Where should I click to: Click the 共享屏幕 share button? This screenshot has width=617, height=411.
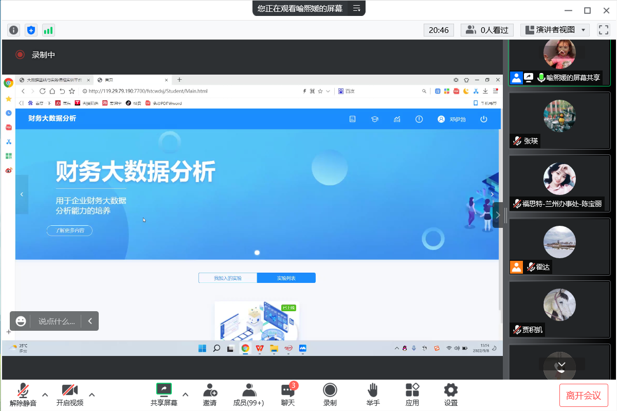(164, 395)
